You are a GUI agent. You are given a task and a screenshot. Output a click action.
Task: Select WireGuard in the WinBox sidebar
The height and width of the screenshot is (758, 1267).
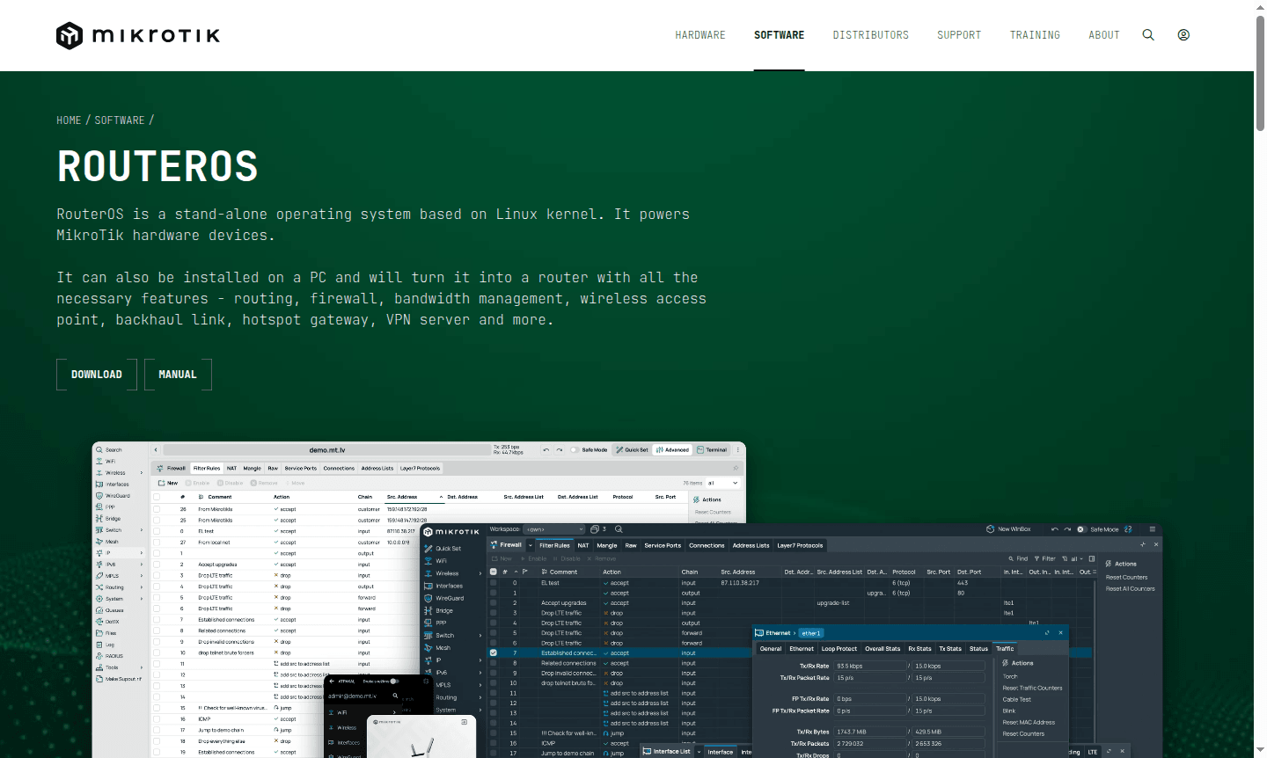449,598
